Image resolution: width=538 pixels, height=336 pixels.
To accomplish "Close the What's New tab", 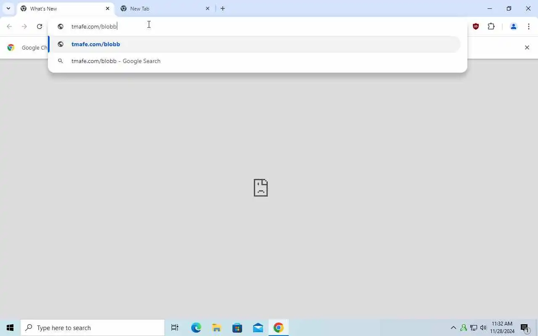I will (x=108, y=8).
